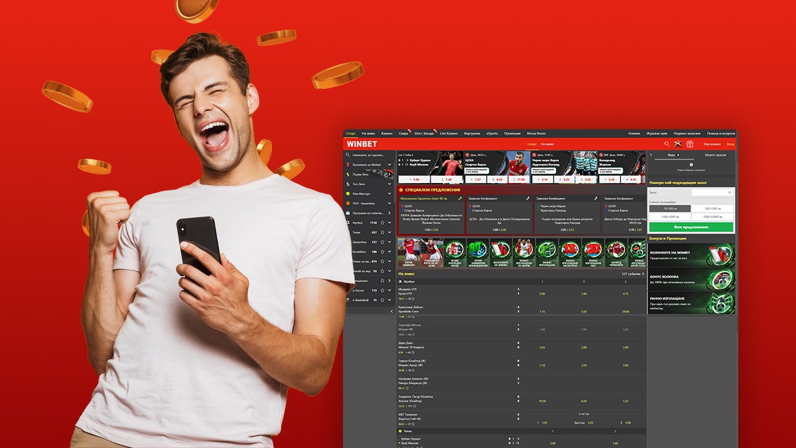Open Live Казино in the top menu

448,133
